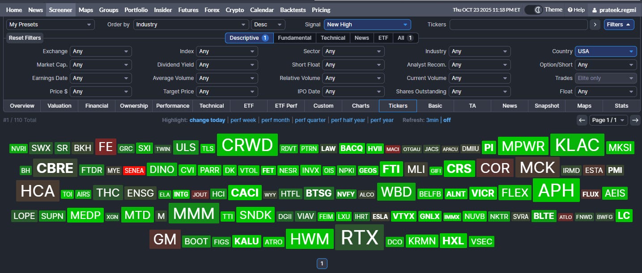Viewport: 642px width, 273px height.
Task: Open the HCA ticker tile
Action: coord(38,191)
